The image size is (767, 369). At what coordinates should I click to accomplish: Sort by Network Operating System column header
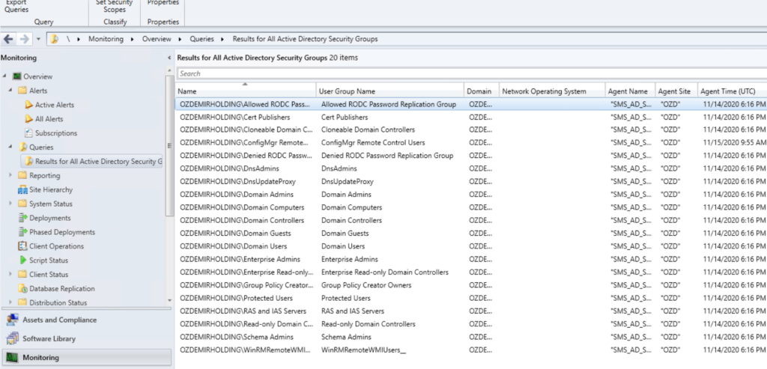[x=552, y=91]
